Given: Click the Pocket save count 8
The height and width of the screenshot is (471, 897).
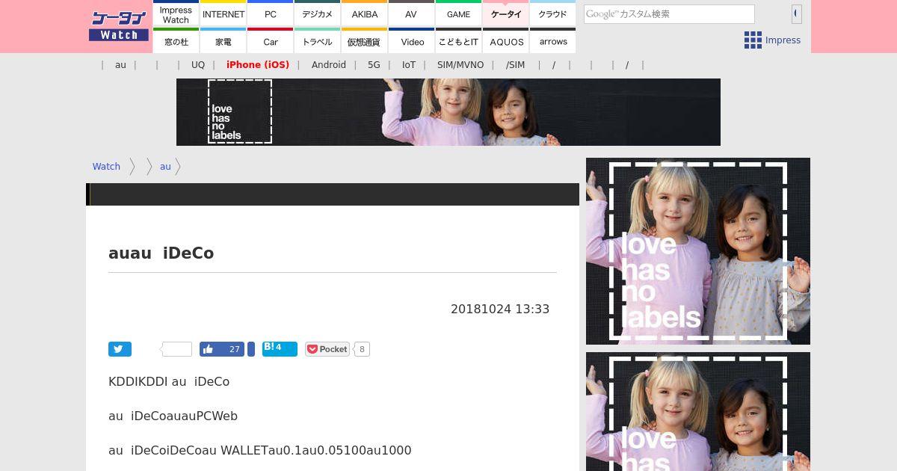Looking at the screenshot, I should click(x=362, y=349).
